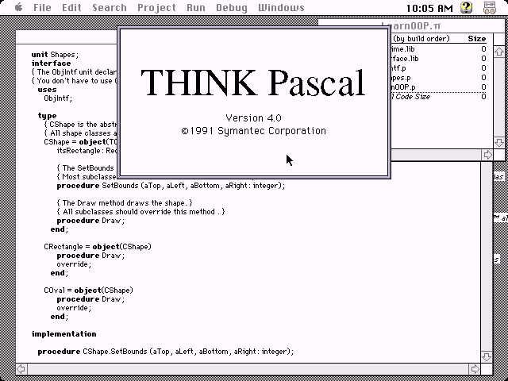This screenshot has height=381, width=508.
Task: Select the file row ending in 'pes.p'
Action: click(x=440, y=78)
